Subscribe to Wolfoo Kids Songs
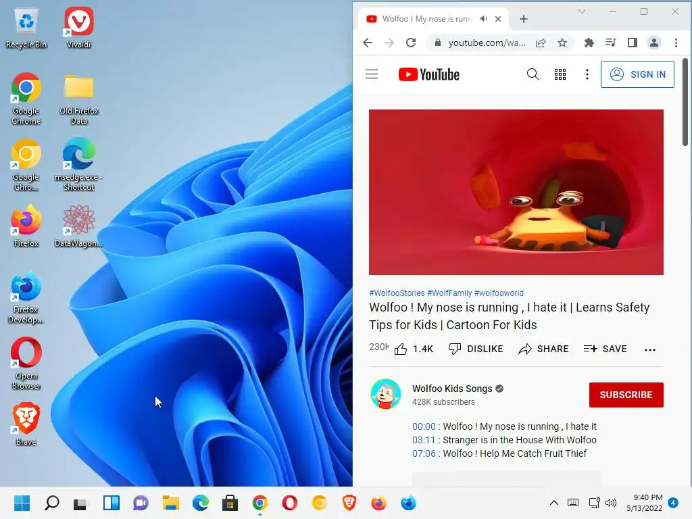Screen dimensions: 692x519 (626, 395)
